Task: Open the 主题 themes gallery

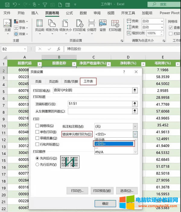Action: (x=8, y=25)
